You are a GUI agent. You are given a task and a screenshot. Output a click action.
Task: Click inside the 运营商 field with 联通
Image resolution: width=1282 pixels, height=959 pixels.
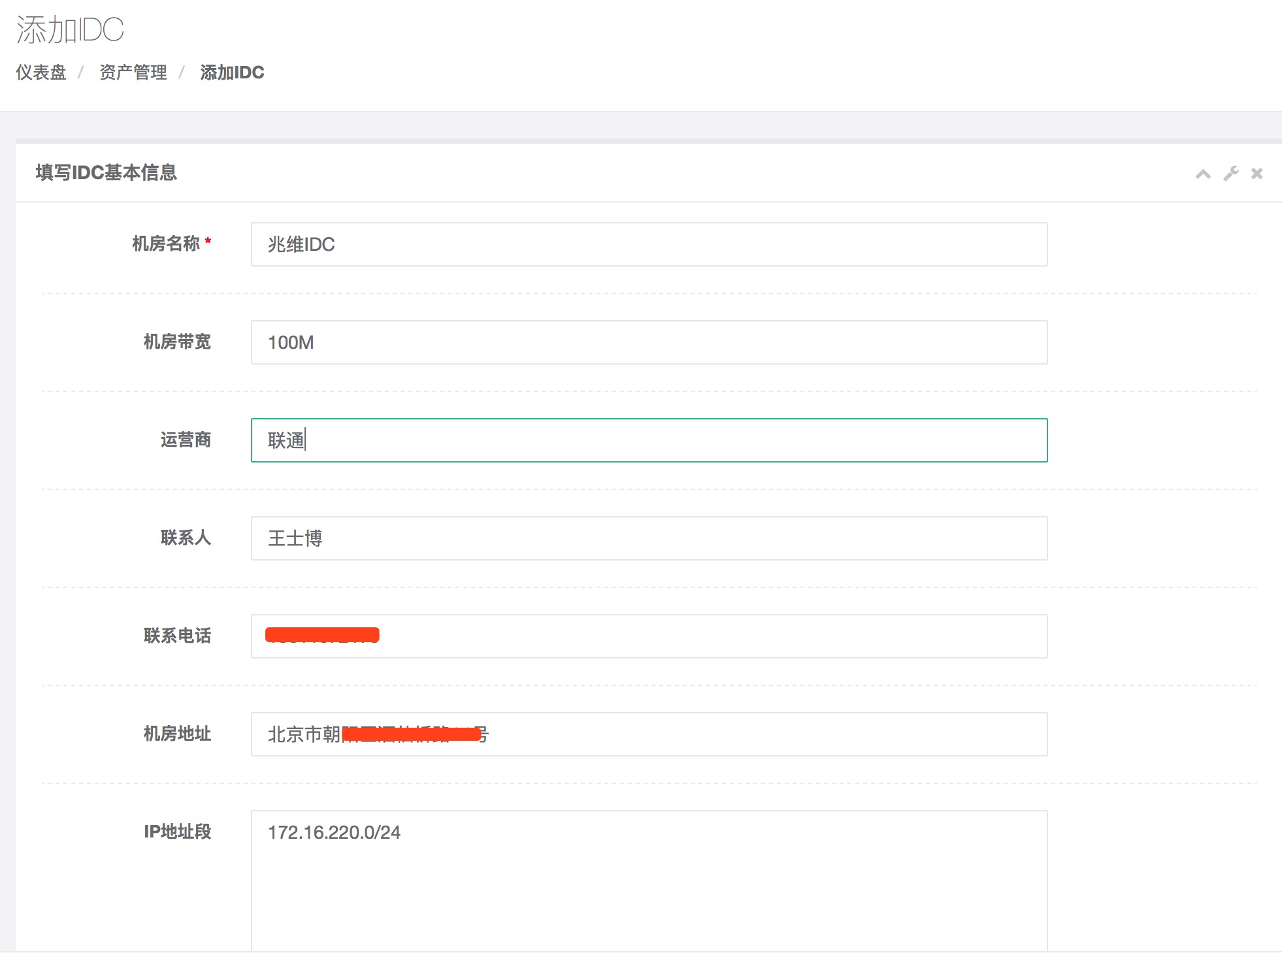648,440
